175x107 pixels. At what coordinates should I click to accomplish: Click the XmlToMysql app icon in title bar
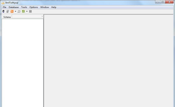3,3
